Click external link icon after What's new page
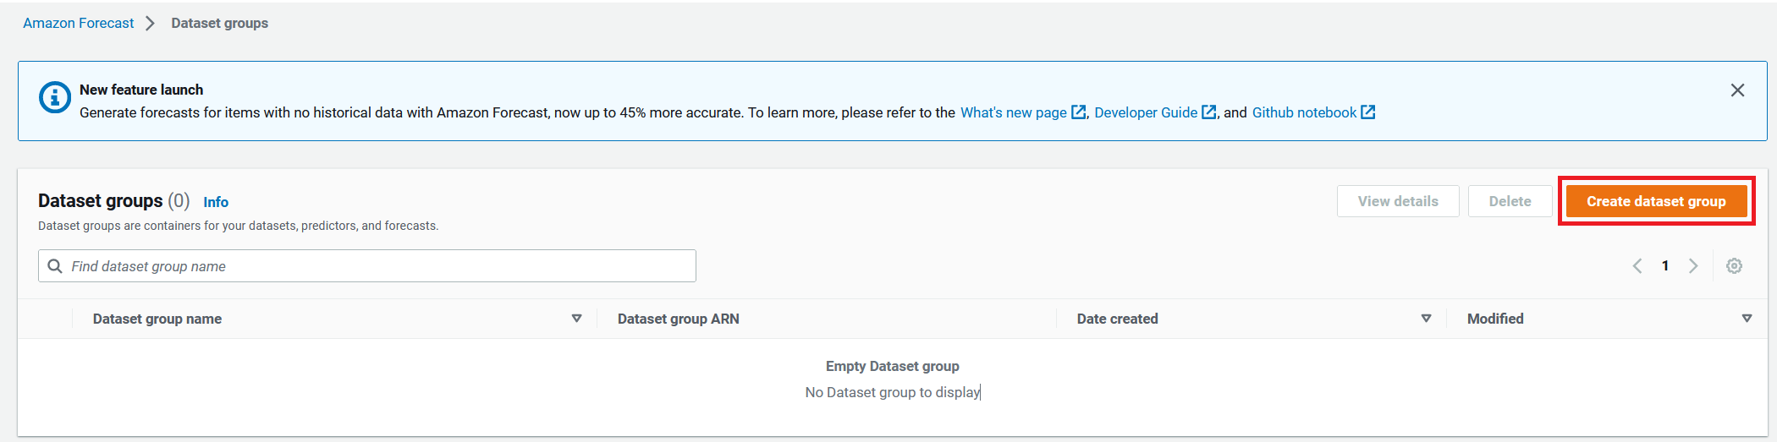The image size is (1777, 442). 1079,112
